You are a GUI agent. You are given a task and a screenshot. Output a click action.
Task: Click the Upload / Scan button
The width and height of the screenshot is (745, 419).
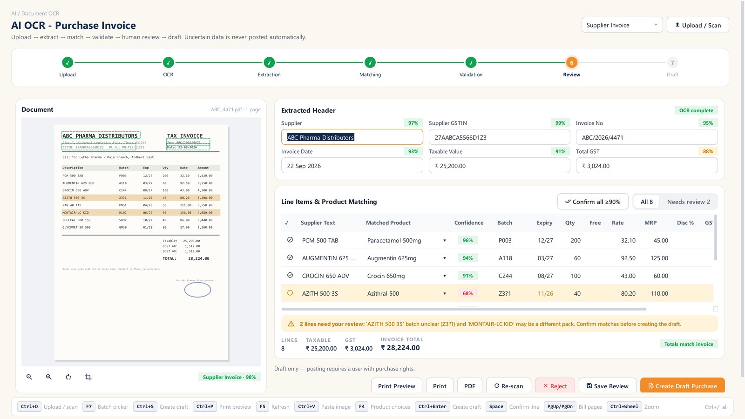pos(698,25)
